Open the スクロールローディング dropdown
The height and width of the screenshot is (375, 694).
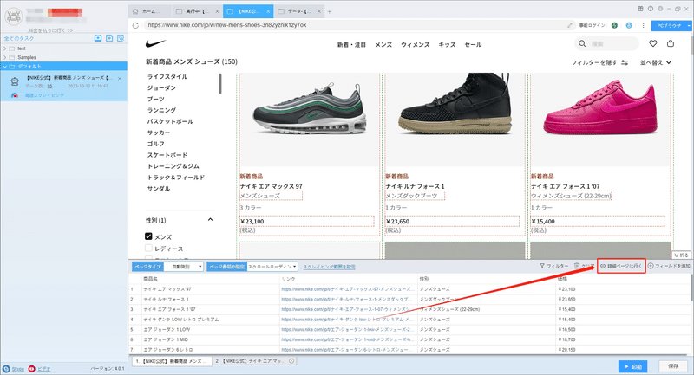(x=272, y=267)
